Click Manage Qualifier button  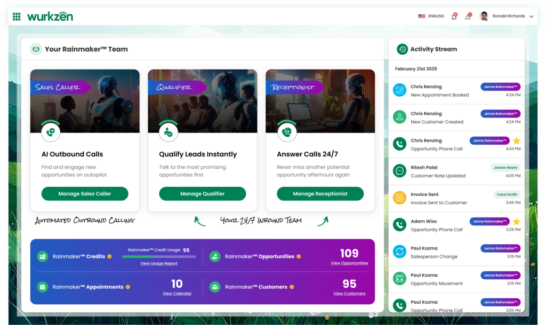coord(202,194)
